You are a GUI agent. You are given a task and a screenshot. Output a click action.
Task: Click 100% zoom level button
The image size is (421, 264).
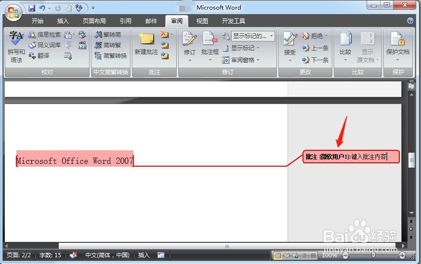pyautogui.click(x=329, y=255)
